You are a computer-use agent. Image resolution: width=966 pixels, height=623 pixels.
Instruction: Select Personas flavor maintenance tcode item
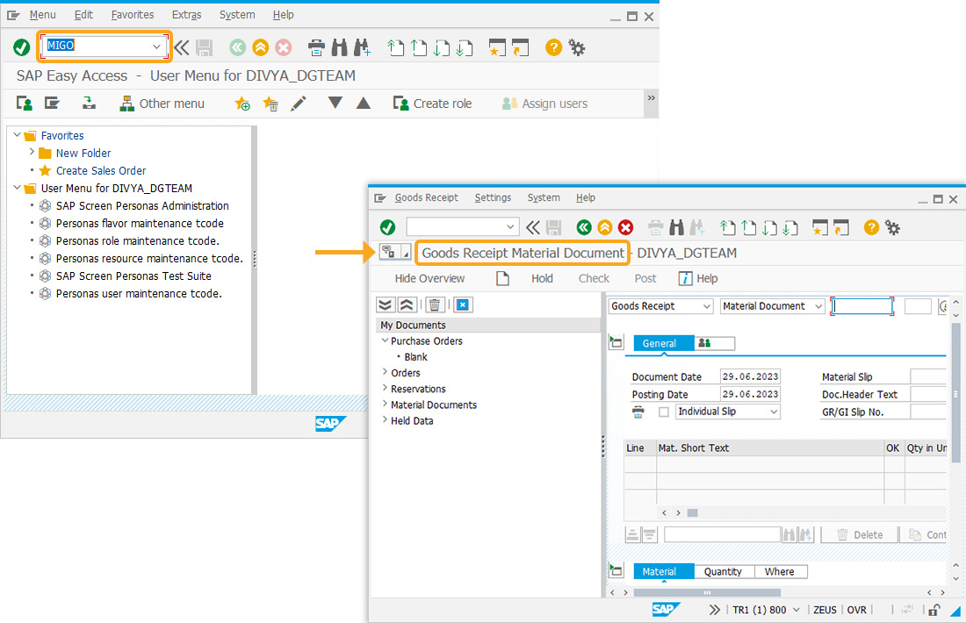coord(140,224)
